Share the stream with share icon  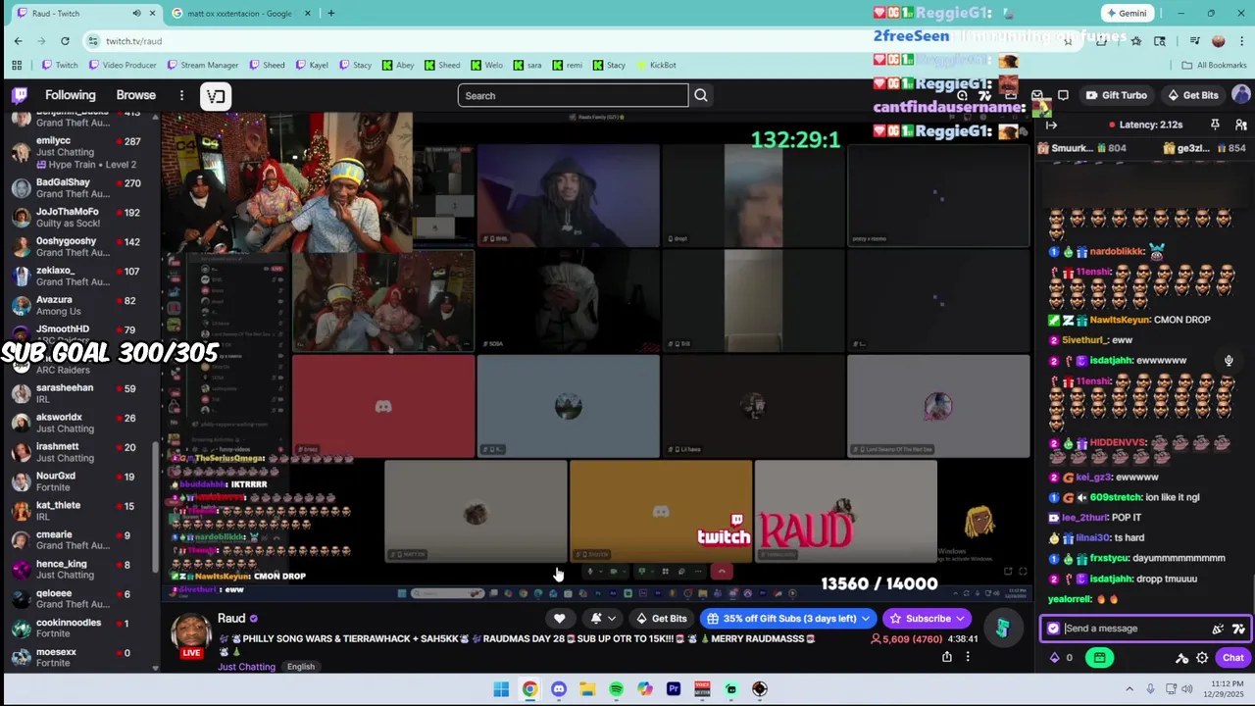(x=947, y=657)
